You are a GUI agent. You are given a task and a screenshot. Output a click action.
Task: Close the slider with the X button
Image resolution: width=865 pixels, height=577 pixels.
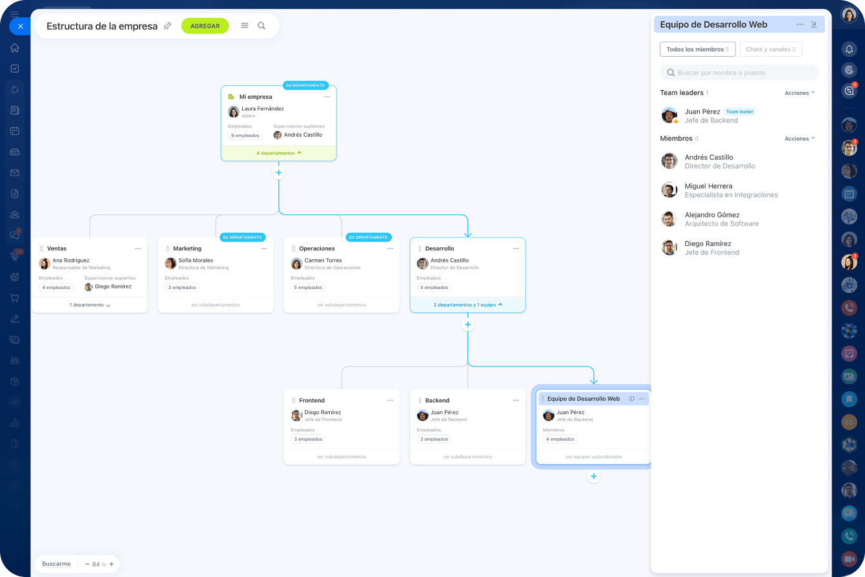click(20, 26)
